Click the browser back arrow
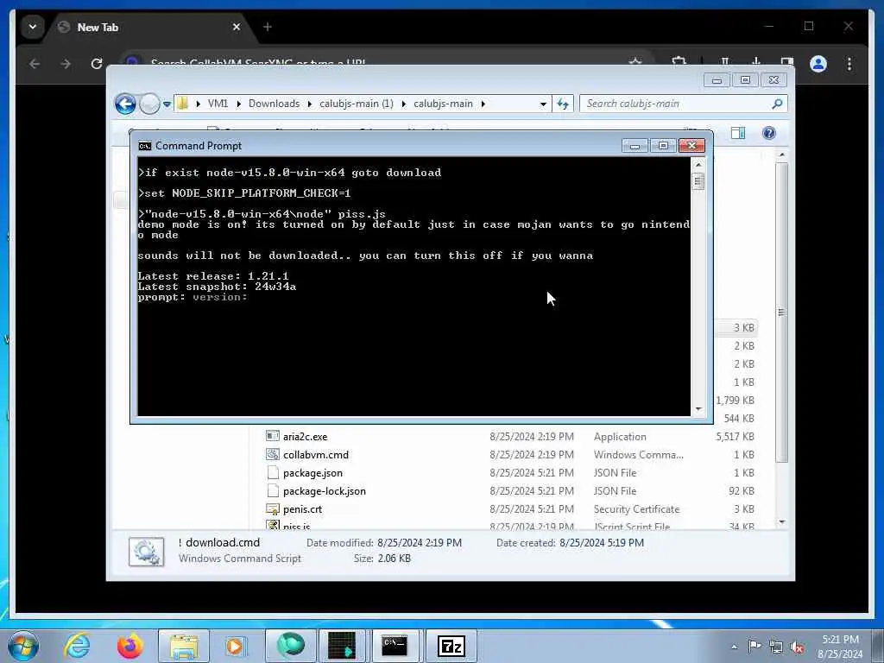The width and height of the screenshot is (884, 663). 35,64
